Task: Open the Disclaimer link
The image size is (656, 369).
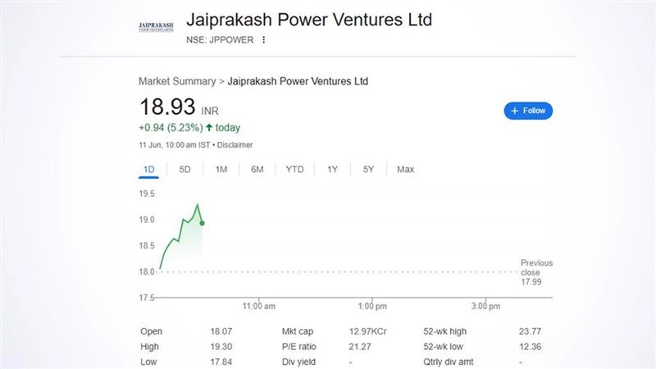Action: 235,144
